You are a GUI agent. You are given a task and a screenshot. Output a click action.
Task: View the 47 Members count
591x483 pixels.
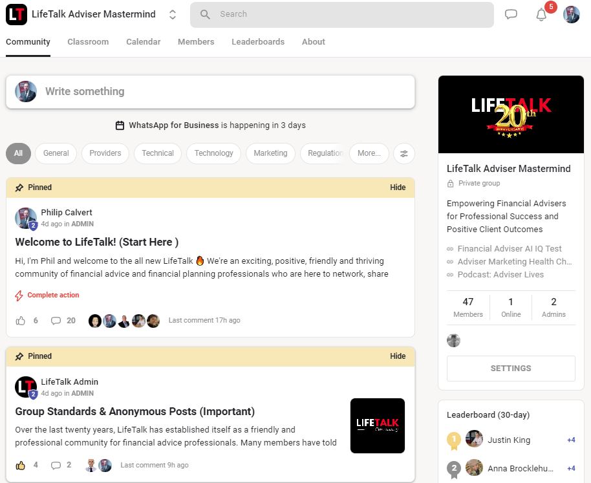click(468, 307)
